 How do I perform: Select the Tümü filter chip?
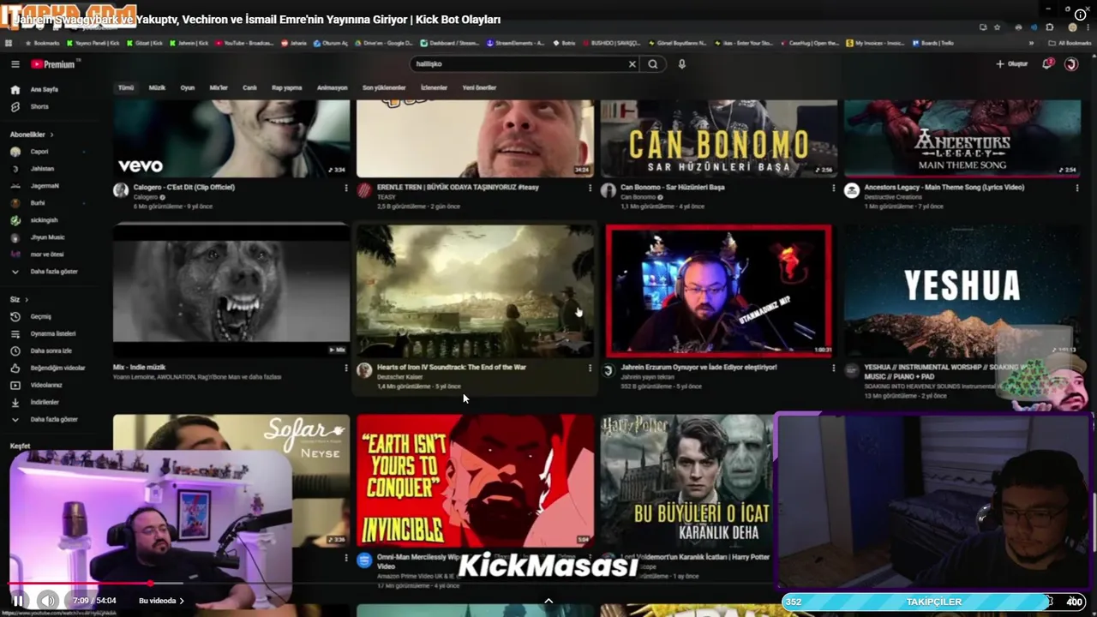coord(126,87)
